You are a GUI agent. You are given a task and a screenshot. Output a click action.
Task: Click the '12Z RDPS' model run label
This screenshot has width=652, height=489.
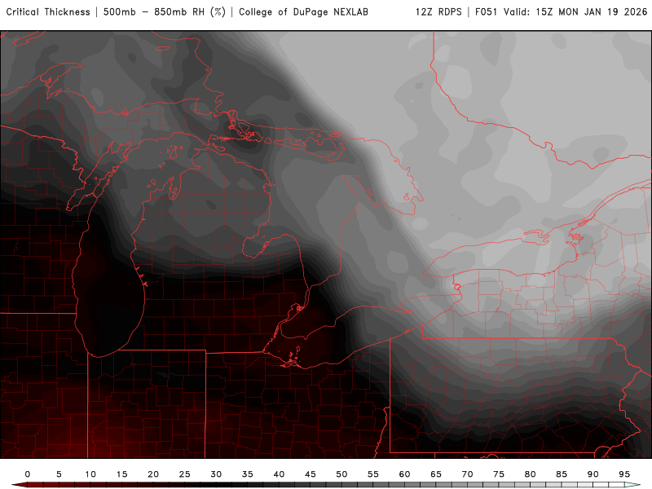pyautogui.click(x=438, y=12)
